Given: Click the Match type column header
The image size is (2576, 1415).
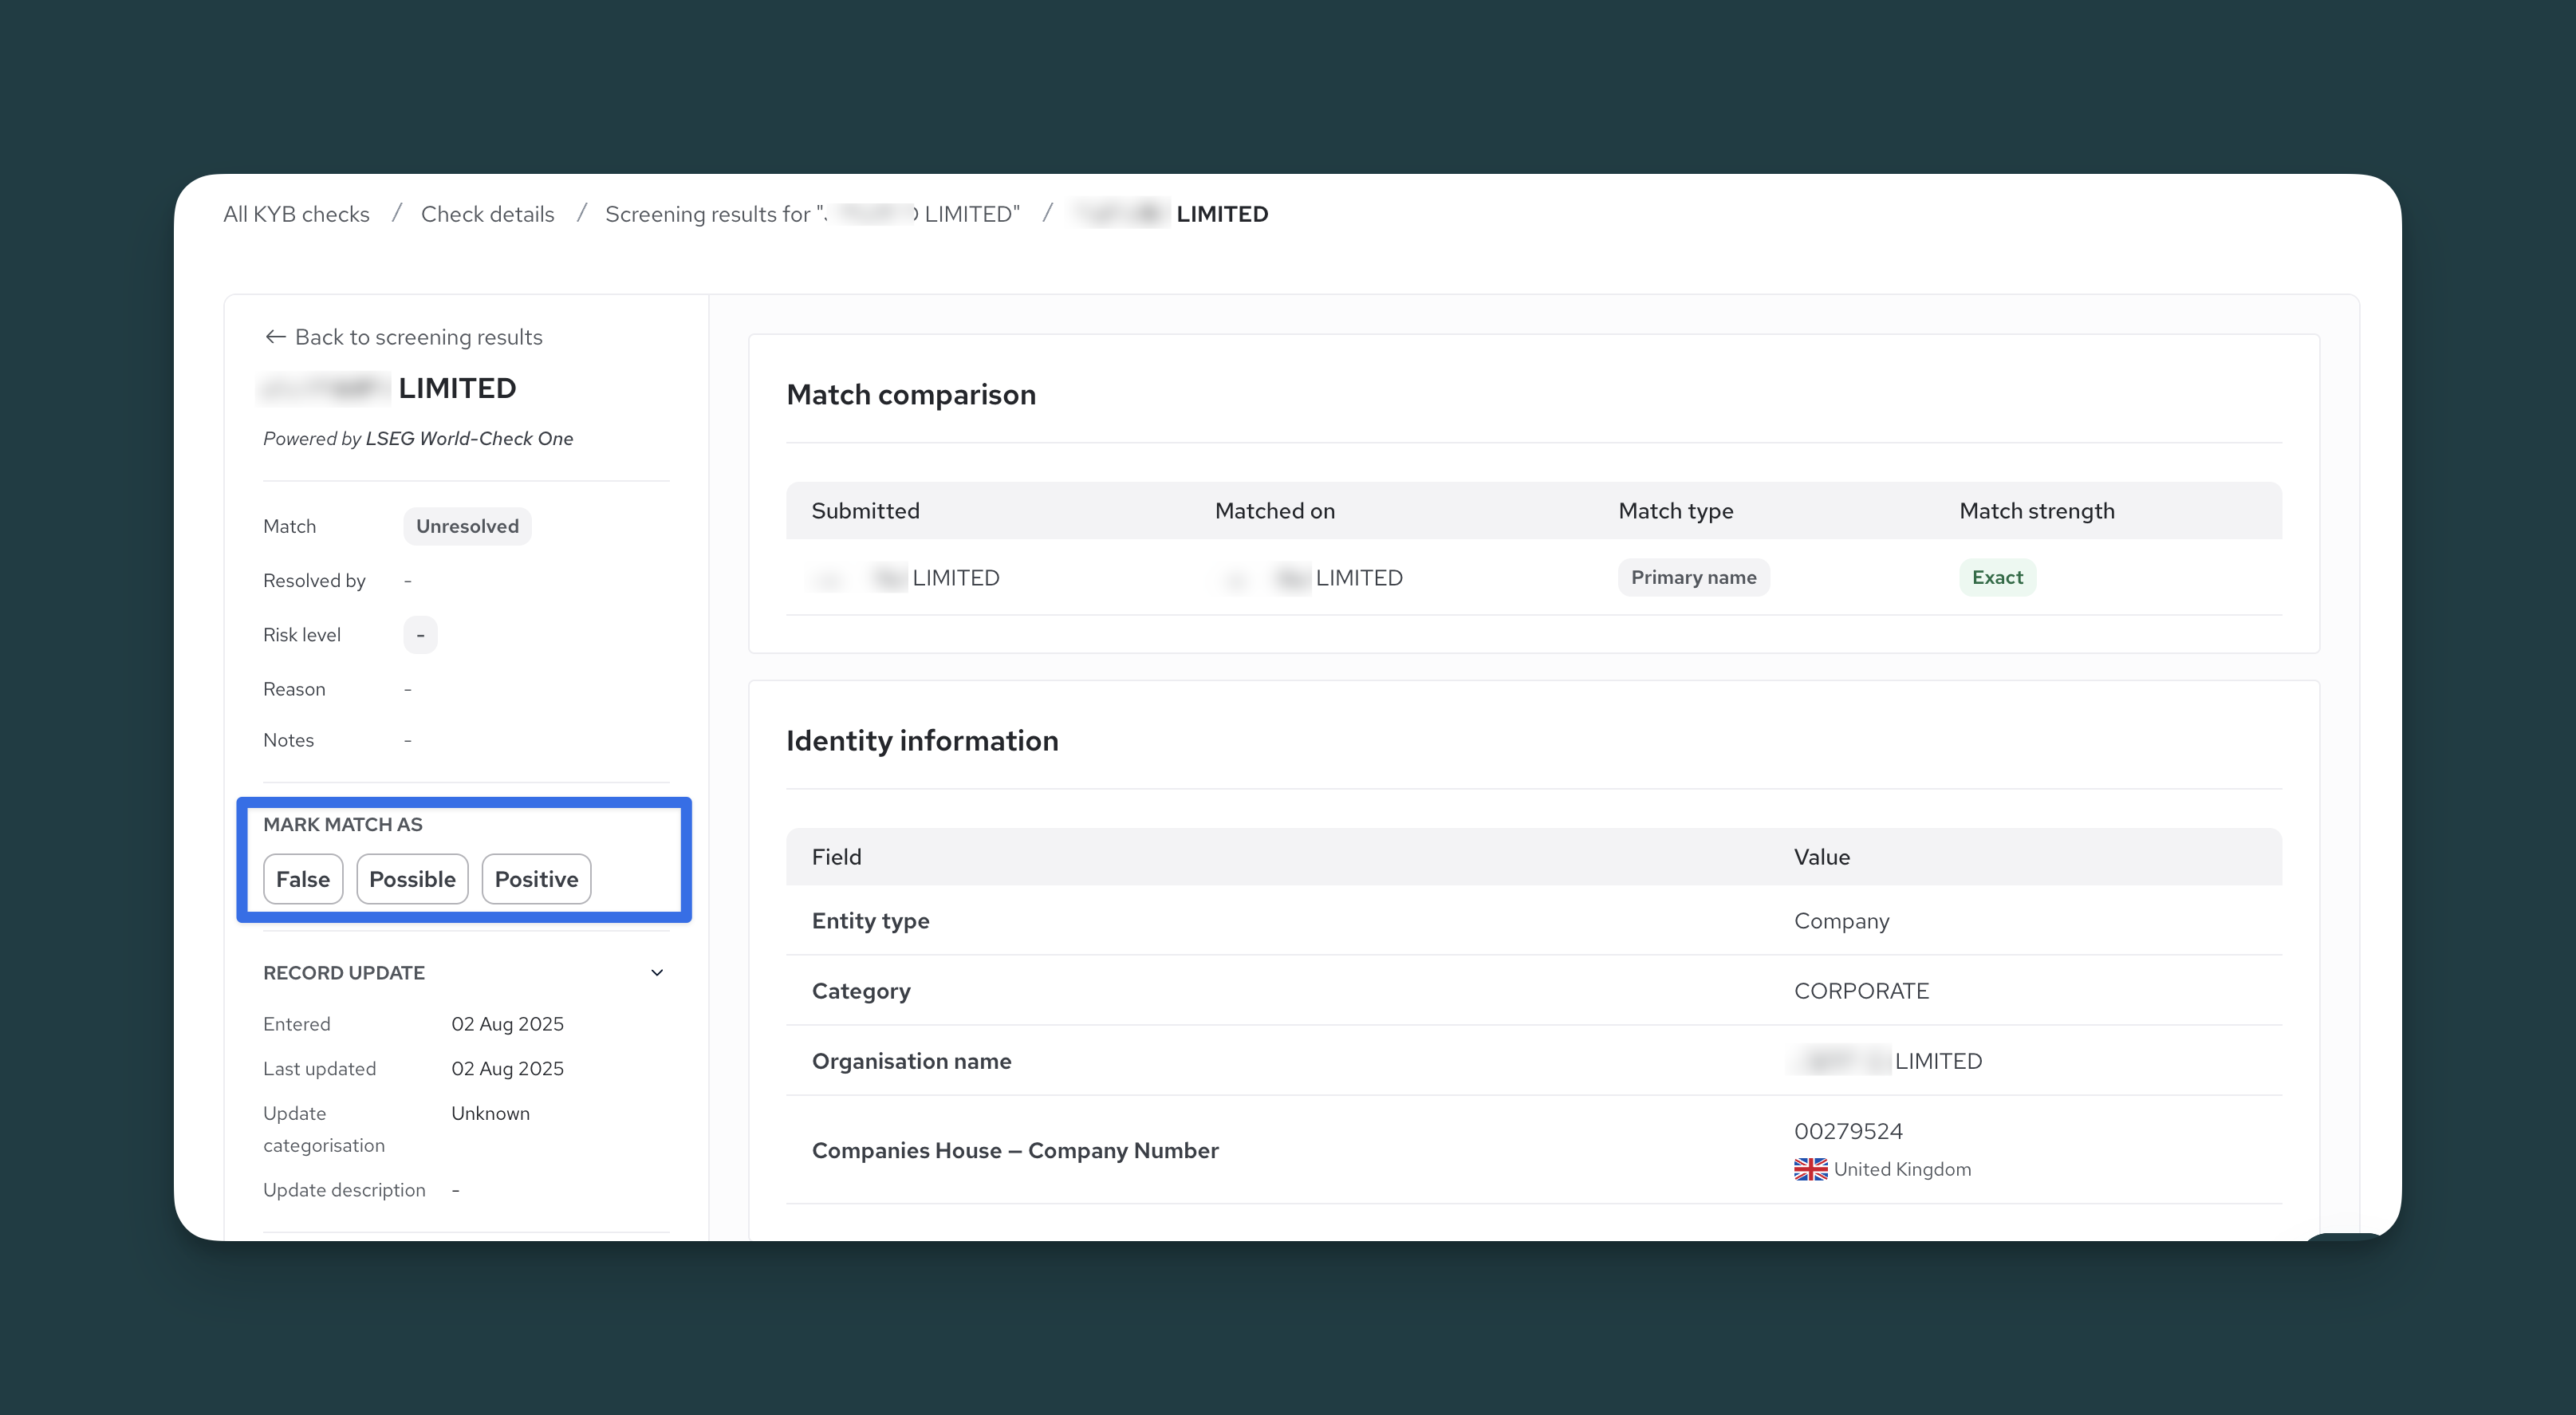Looking at the screenshot, I should [1676, 511].
